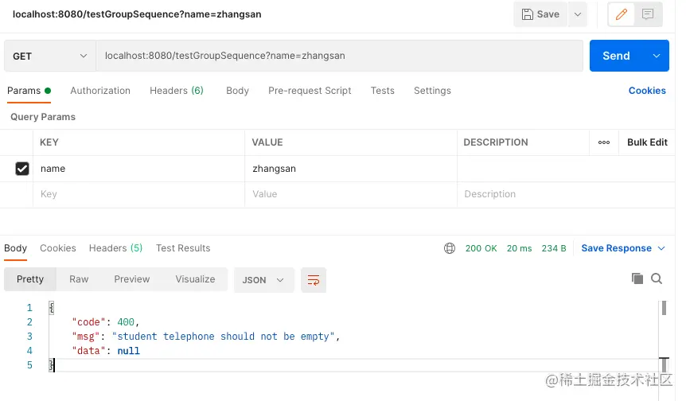Click the zhangsan value cell
This screenshot has width=686, height=401.
click(x=351, y=169)
